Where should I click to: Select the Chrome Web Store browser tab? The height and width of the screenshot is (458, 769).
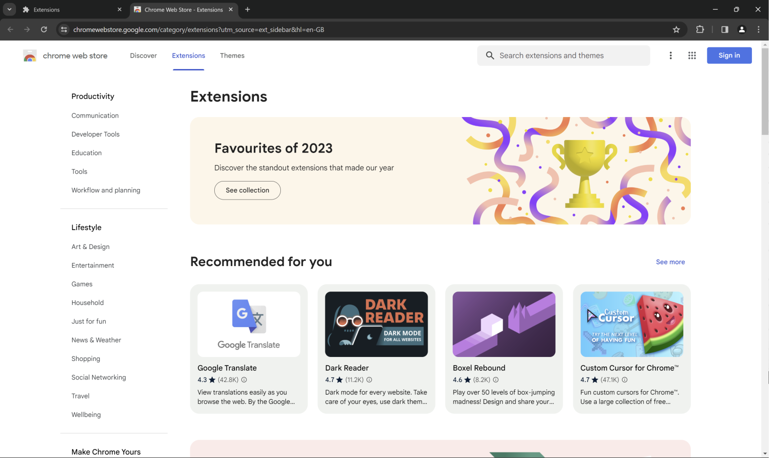pos(183,9)
